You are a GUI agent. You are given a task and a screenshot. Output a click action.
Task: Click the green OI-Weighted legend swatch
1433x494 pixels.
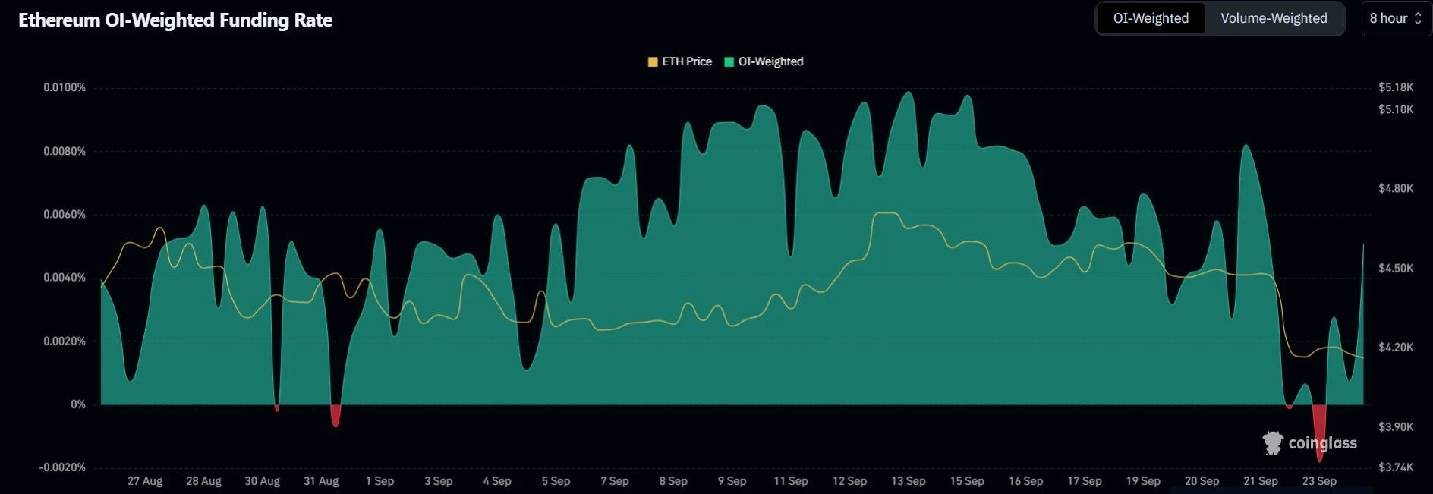tap(729, 61)
